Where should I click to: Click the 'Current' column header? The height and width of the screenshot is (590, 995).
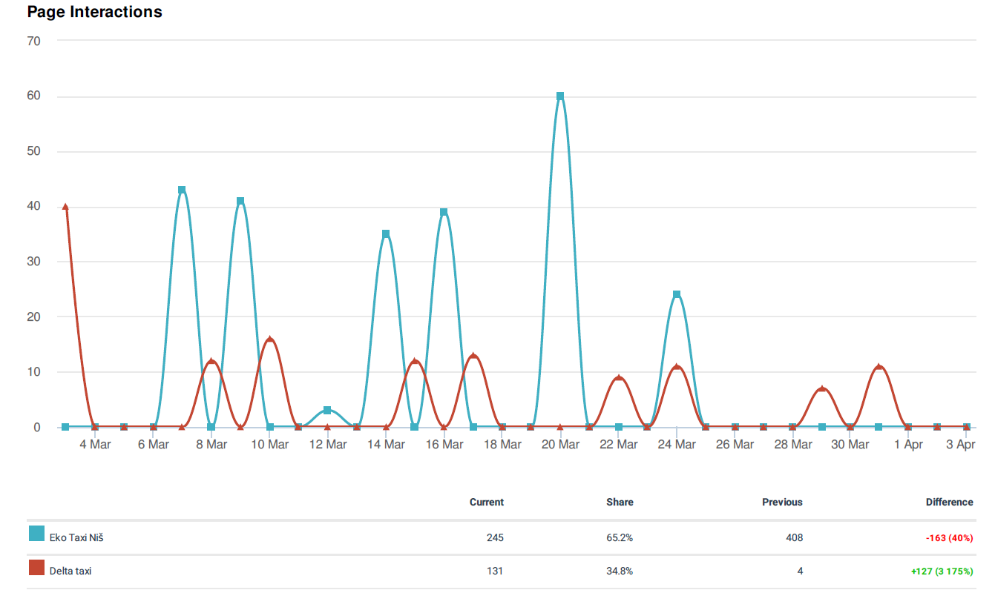pyautogui.click(x=487, y=502)
